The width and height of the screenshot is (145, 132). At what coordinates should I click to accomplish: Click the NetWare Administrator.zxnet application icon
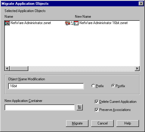point(7,23)
